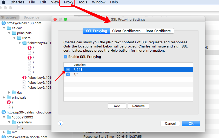Switch to Client Certificates tab
Image resolution: width=219 pixels, height=138 pixels.
pyautogui.click(x=127, y=31)
